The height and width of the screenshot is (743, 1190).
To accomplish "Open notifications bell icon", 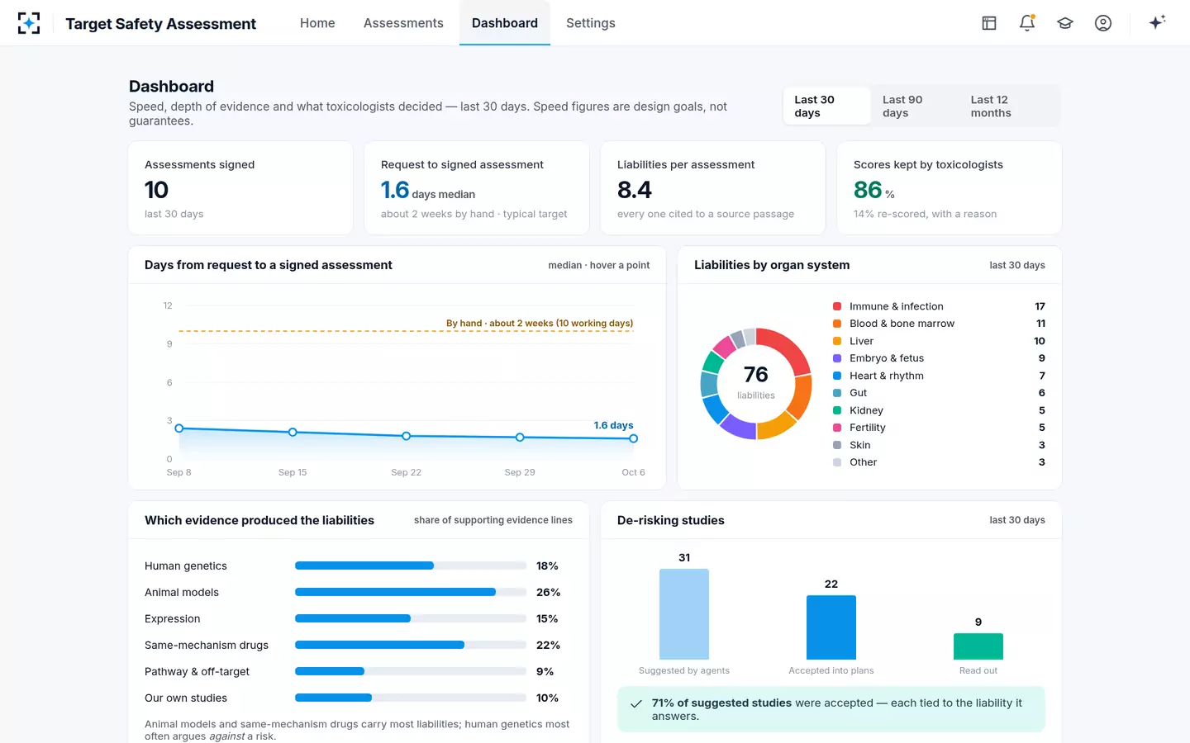I will [1027, 23].
